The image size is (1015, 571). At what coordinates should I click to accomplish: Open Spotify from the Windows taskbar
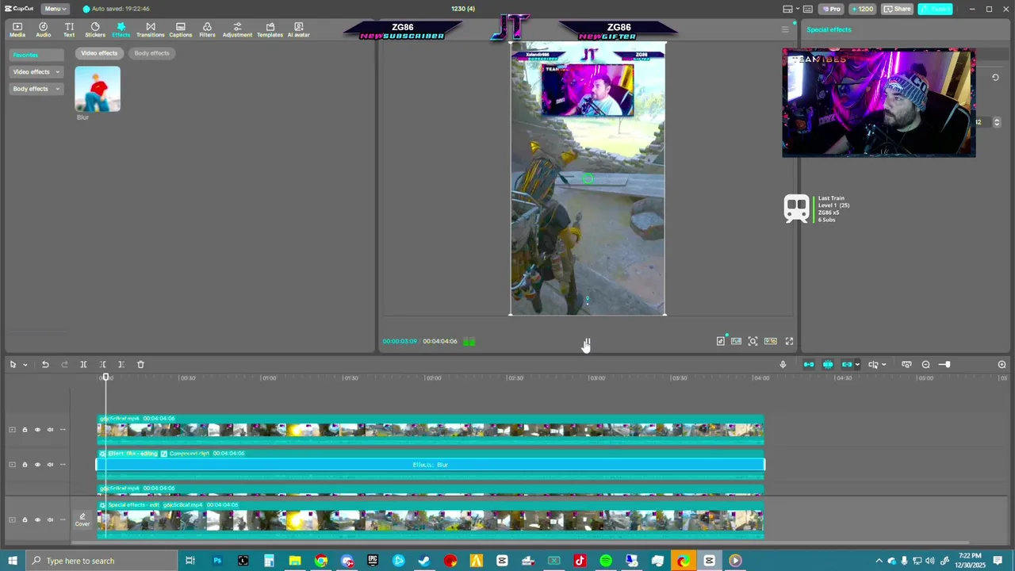[x=606, y=561]
